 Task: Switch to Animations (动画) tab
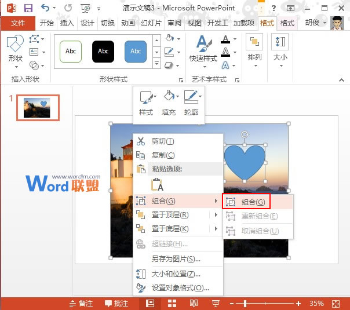(128, 23)
